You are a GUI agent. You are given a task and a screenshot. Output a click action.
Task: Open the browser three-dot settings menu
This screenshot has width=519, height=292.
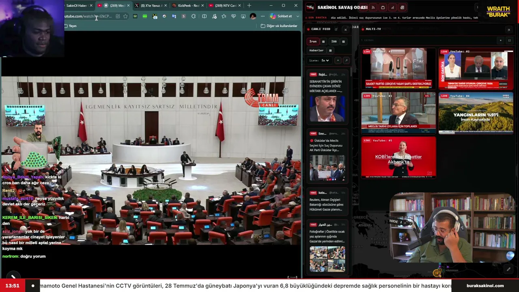point(263,16)
